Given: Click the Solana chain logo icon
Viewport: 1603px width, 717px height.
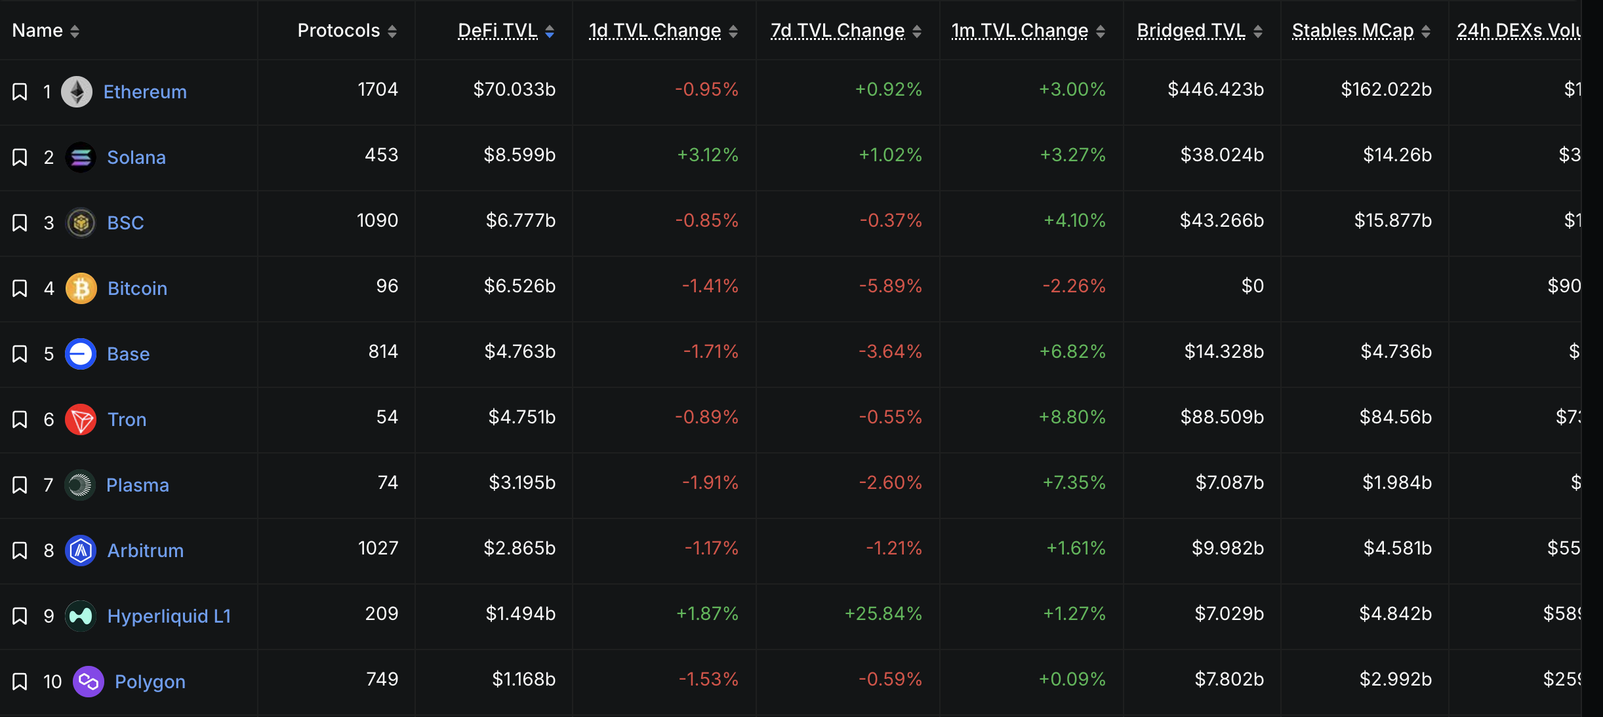Looking at the screenshot, I should pos(81,157).
